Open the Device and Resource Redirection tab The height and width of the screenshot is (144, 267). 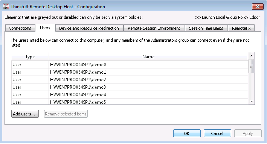(x=89, y=28)
